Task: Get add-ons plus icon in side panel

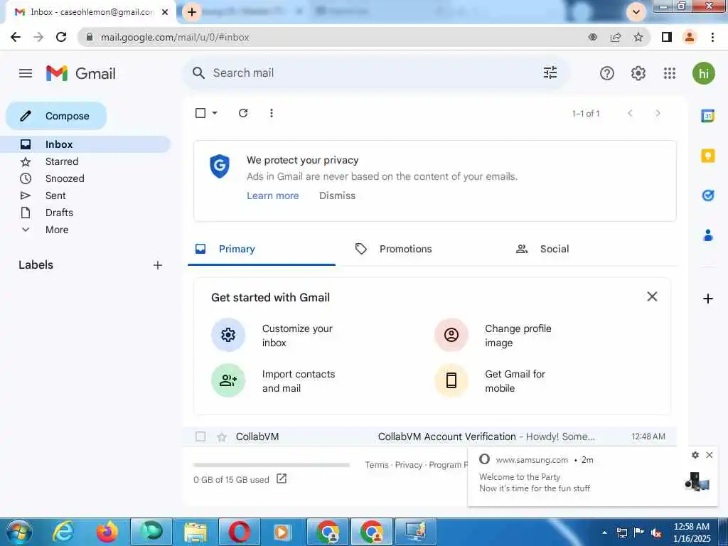Action: coord(707,299)
